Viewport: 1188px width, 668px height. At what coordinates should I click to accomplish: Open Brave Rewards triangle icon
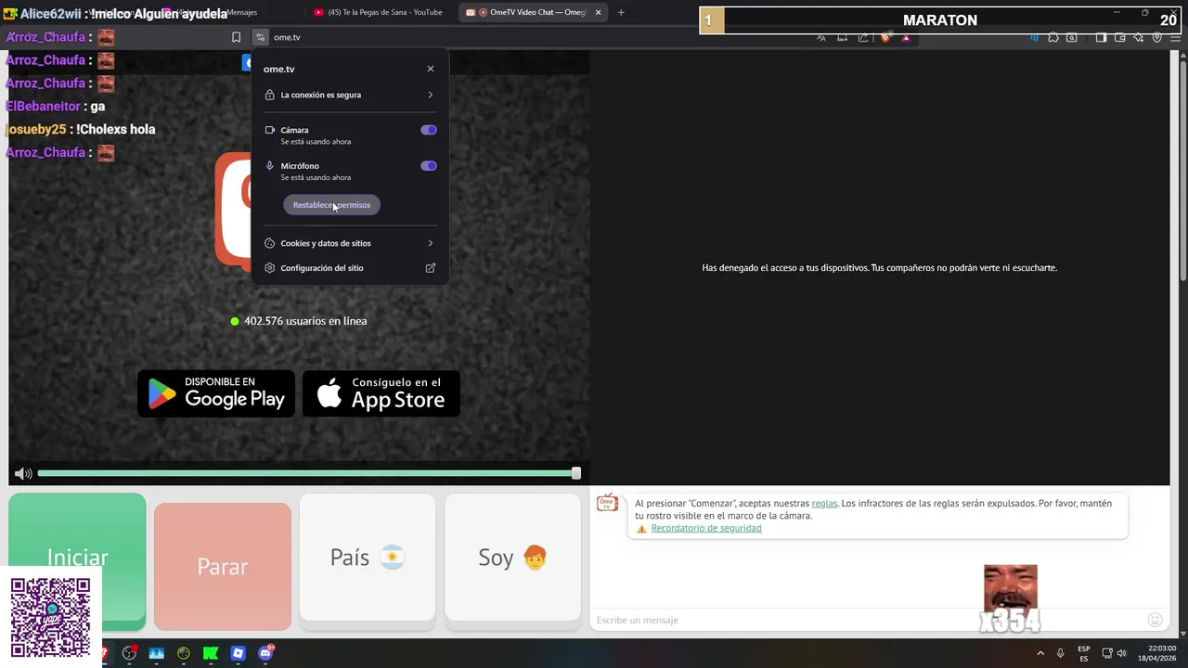(906, 37)
